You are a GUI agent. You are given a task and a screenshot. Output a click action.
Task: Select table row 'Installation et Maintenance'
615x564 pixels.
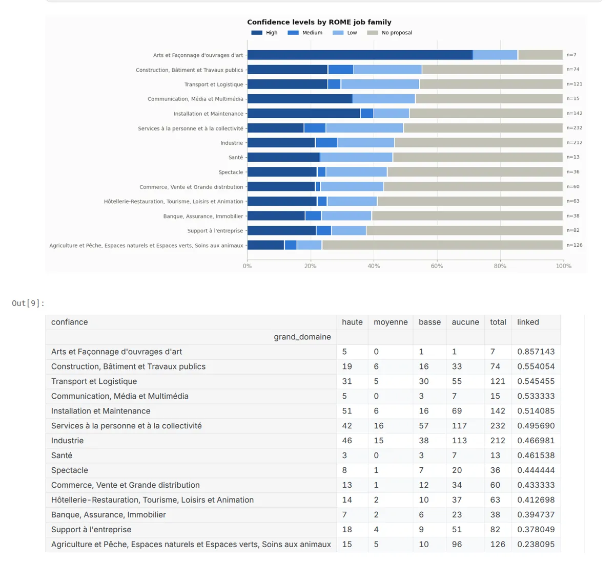[x=303, y=411]
